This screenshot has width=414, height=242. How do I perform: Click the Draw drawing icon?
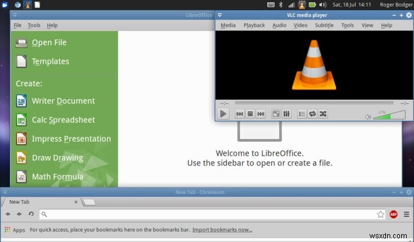point(21,158)
